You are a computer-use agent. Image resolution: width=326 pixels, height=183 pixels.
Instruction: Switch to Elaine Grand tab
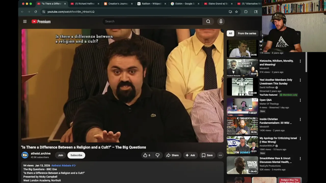coord(218,4)
